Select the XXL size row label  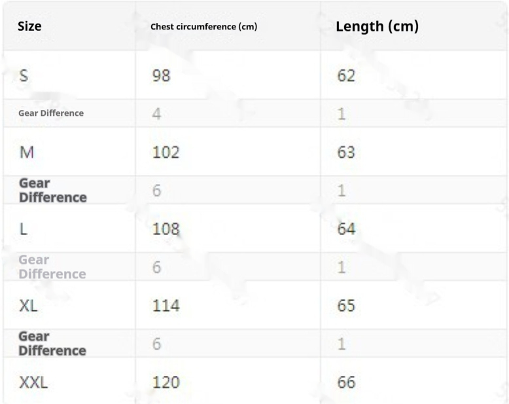pos(33,382)
